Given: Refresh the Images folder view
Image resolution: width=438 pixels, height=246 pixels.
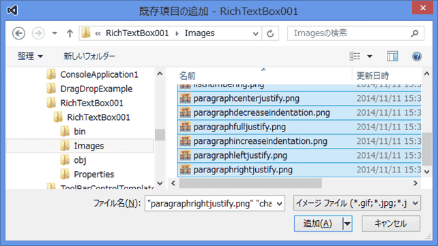Looking at the screenshot, I should tap(270, 34).
